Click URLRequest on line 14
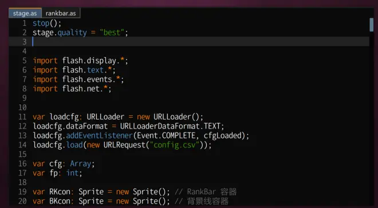378x208 pixels. tap(124, 145)
